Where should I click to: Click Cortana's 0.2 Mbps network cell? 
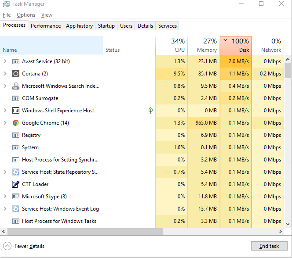[268, 74]
